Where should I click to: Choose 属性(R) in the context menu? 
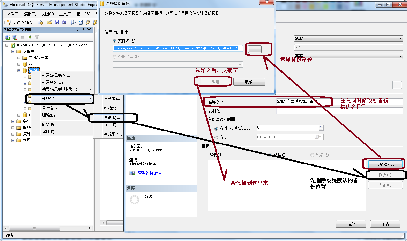click(x=62, y=132)
